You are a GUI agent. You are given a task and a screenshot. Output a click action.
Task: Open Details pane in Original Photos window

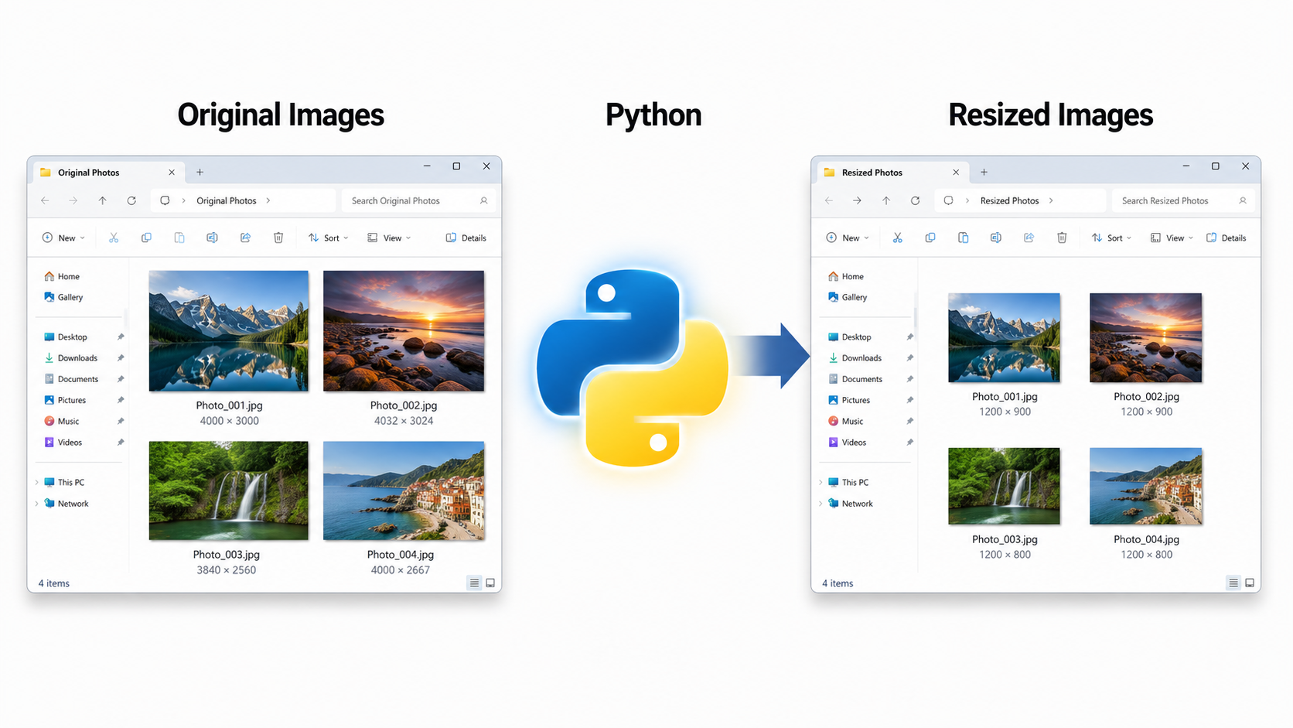[x=466, y=238]
